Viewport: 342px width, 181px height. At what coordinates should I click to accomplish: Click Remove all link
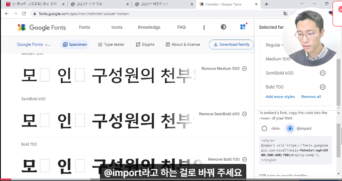[311, 97]
